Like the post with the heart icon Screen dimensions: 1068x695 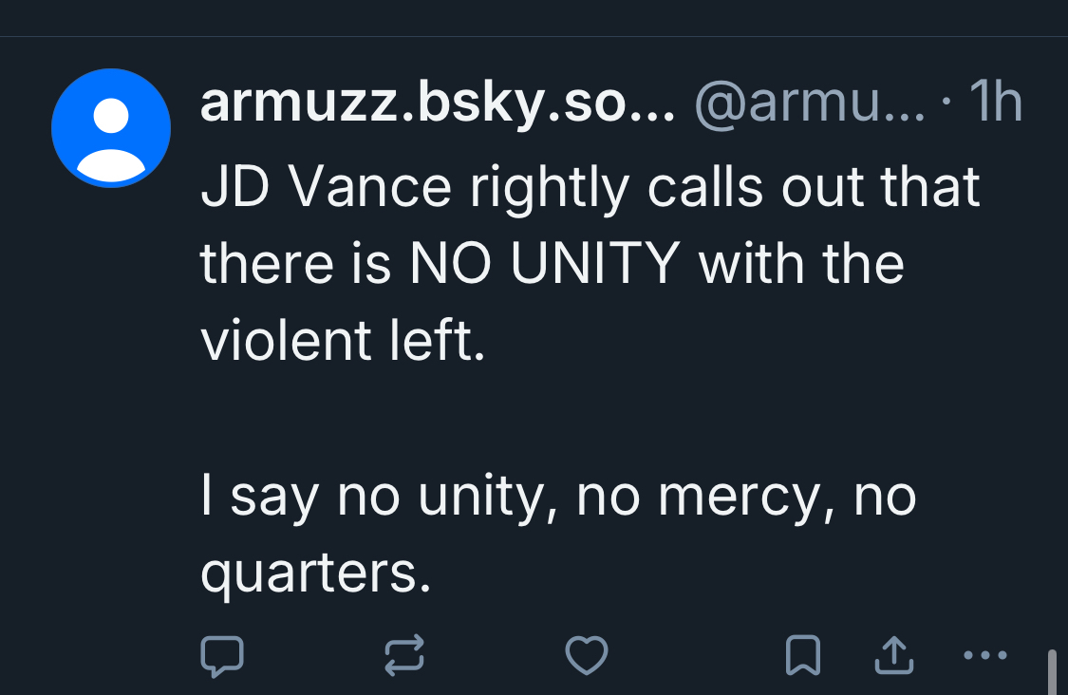point(586,655)
